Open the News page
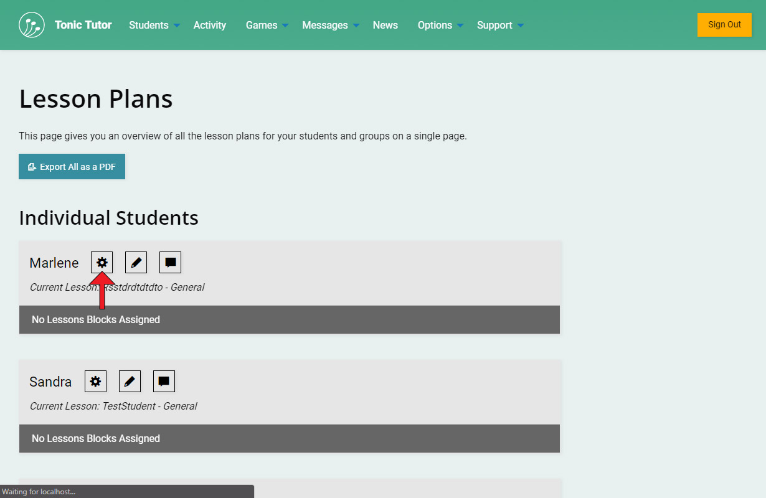Image resolution: width=766 pixels, height=498 pixels. [x=385, y=26]
